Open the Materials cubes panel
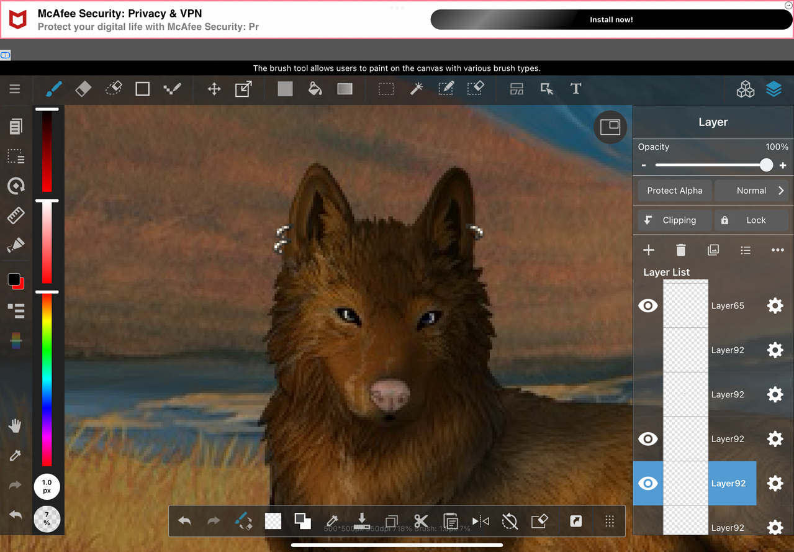This screenshot has width=794, height=552. pyautogui.click(x=745, y=89)
